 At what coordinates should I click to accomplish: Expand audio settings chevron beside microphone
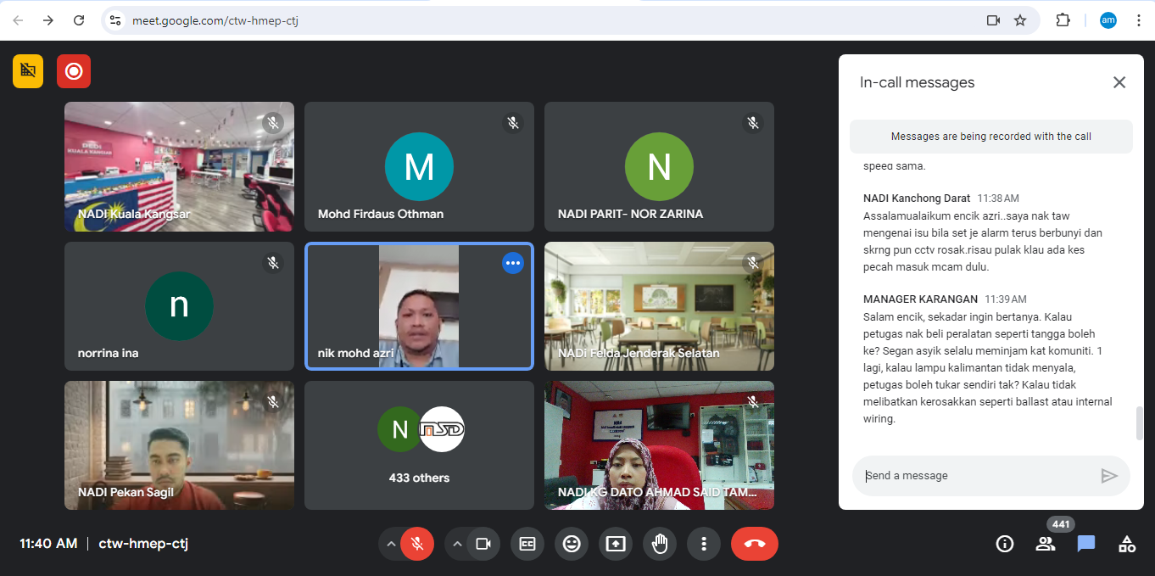coord(391,544)
